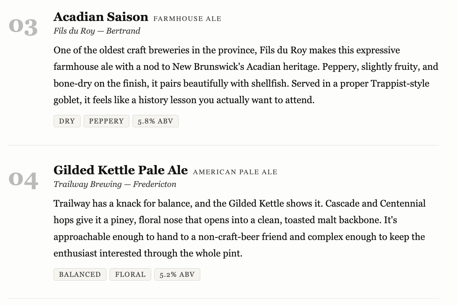Click the Fils du Roy — Bertrand byline
Screen dimensions: 457x306
[97, 31]
